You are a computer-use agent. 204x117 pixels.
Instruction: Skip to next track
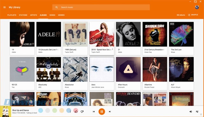coord(110,112)
